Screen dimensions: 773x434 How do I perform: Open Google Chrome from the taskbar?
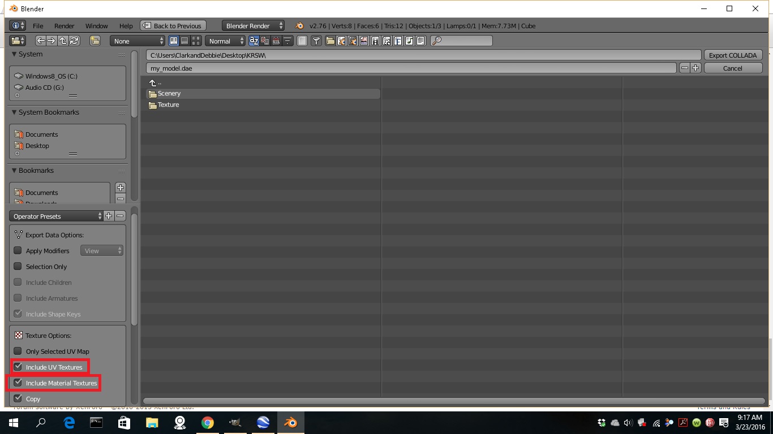coord(207,423)
